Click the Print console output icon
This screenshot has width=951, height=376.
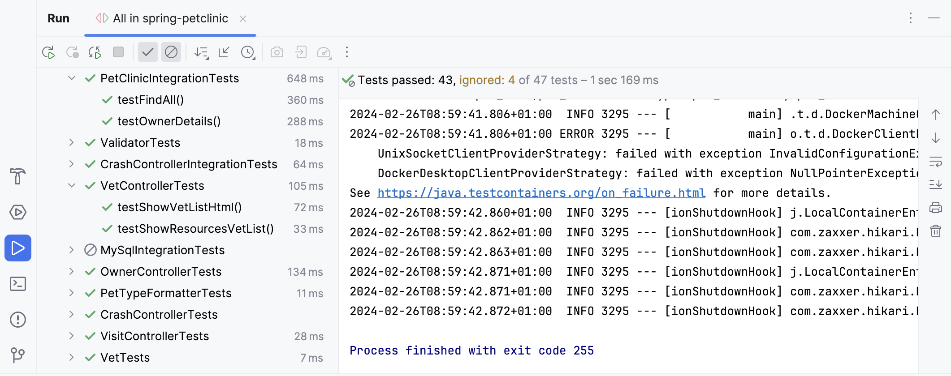click(x=936, y=208)
